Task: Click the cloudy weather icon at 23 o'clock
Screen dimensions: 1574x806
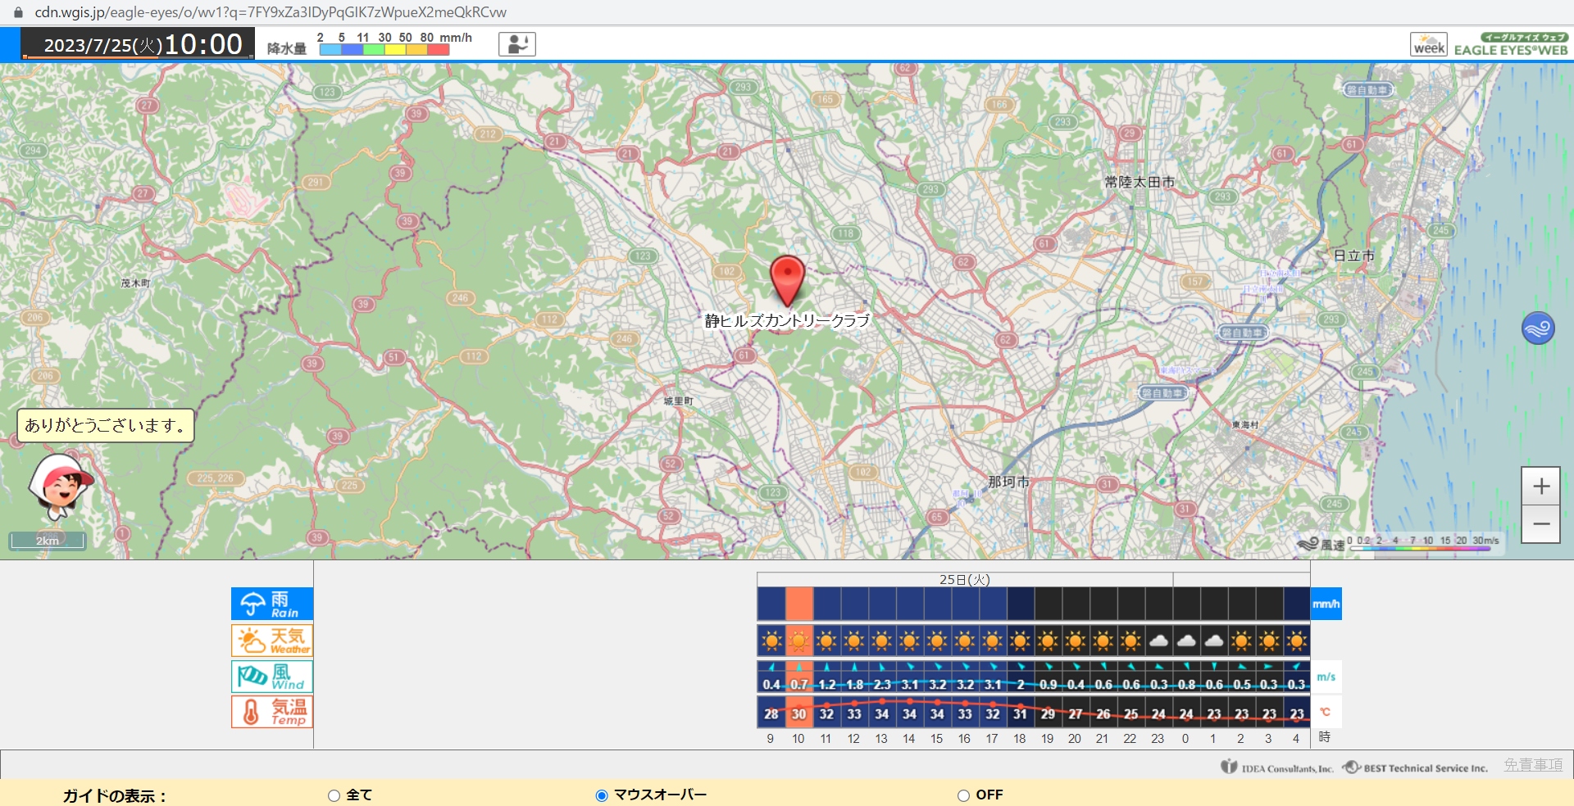Action: tap(1158, 641)
